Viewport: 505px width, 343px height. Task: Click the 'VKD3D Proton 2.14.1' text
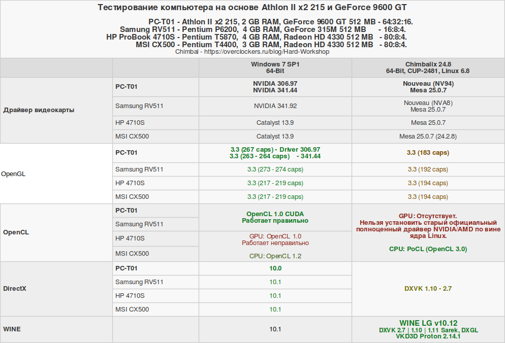(428, 336)
